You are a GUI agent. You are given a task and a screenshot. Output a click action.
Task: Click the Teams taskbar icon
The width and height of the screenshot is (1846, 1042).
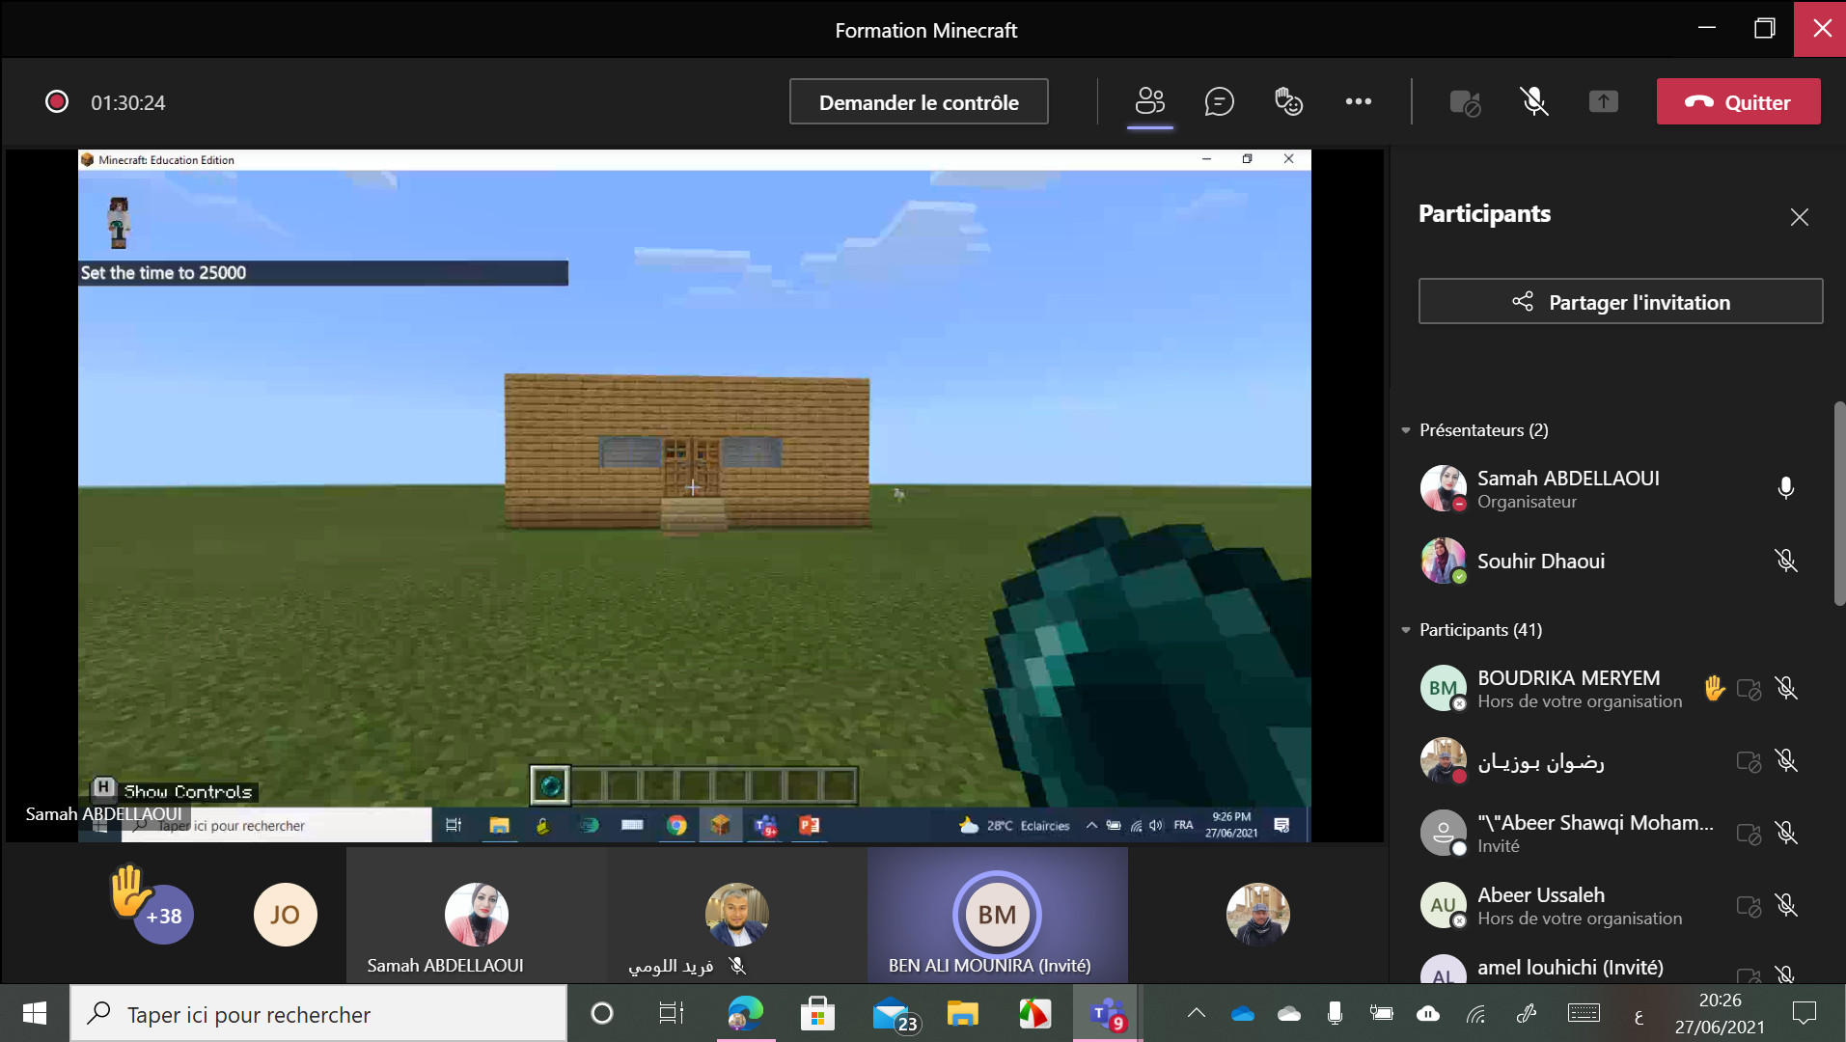1108,1014
